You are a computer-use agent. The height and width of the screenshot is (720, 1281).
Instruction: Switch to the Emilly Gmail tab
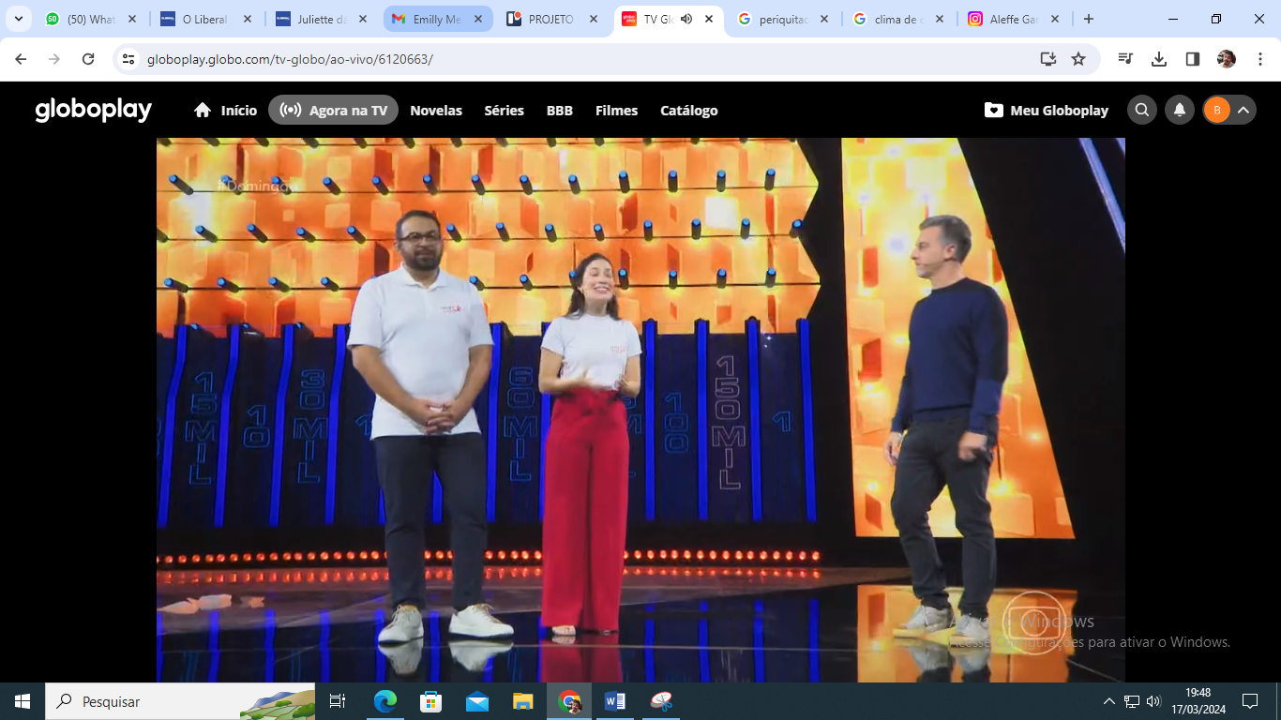[437, 19]
